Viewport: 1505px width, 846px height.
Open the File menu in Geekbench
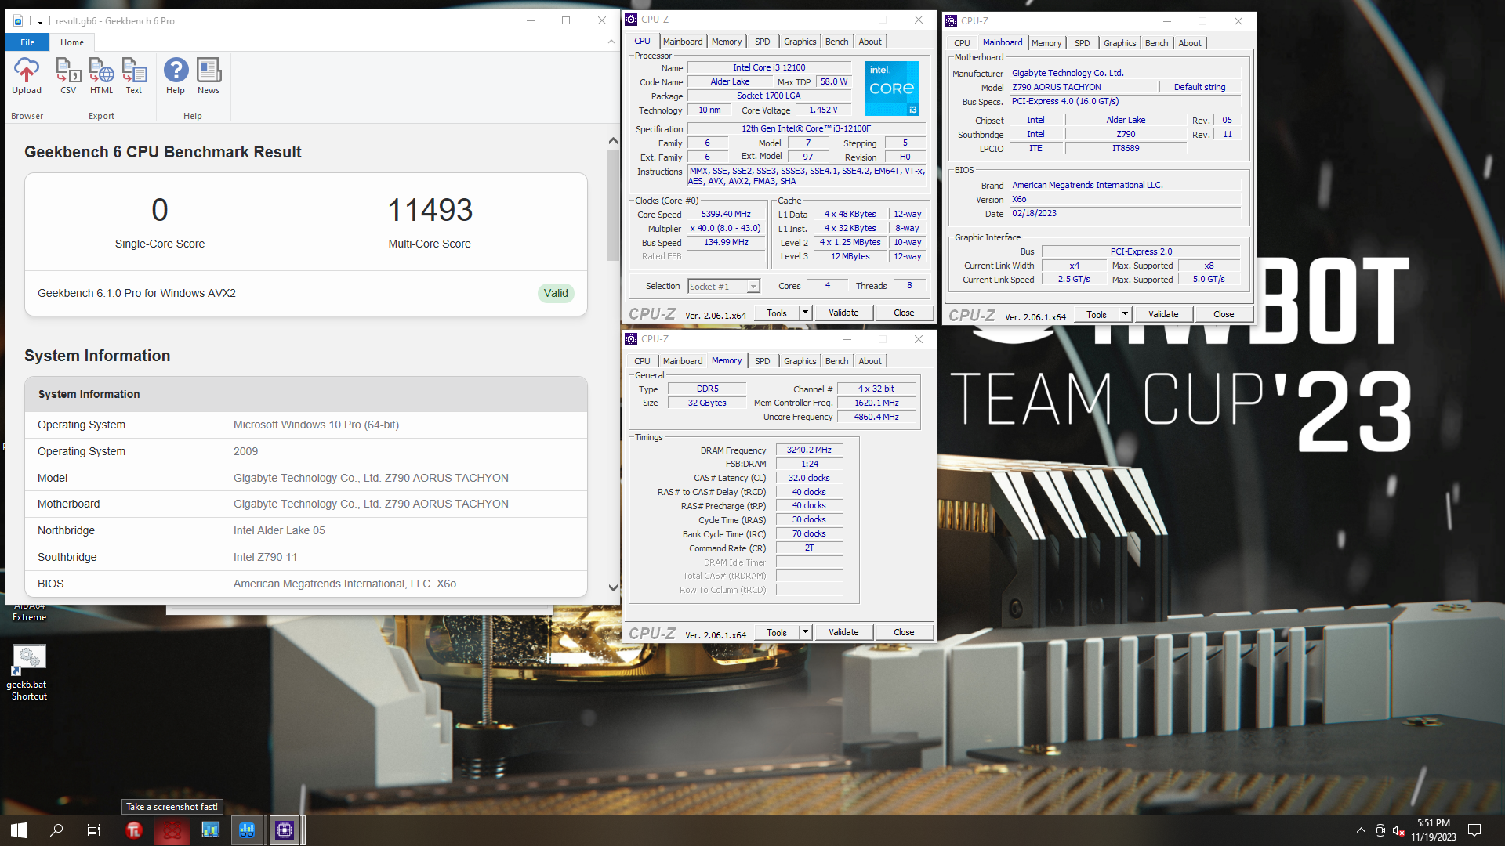point(27,42)
